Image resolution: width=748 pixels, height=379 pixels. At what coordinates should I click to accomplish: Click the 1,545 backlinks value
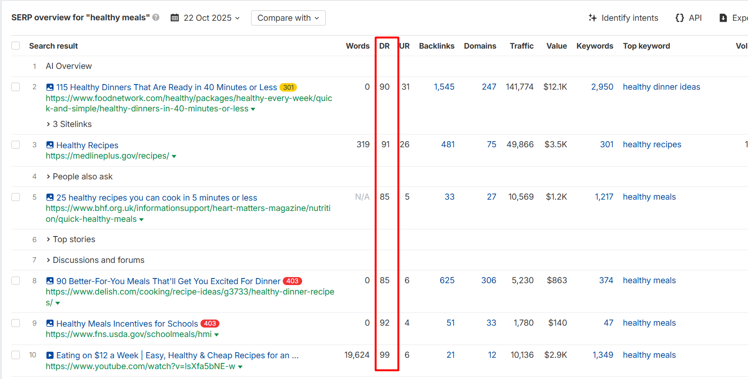[x=444, y=87]
